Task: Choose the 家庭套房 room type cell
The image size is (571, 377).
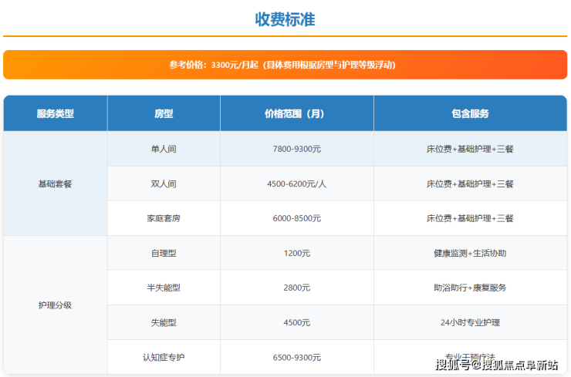Action: point(164,218)
